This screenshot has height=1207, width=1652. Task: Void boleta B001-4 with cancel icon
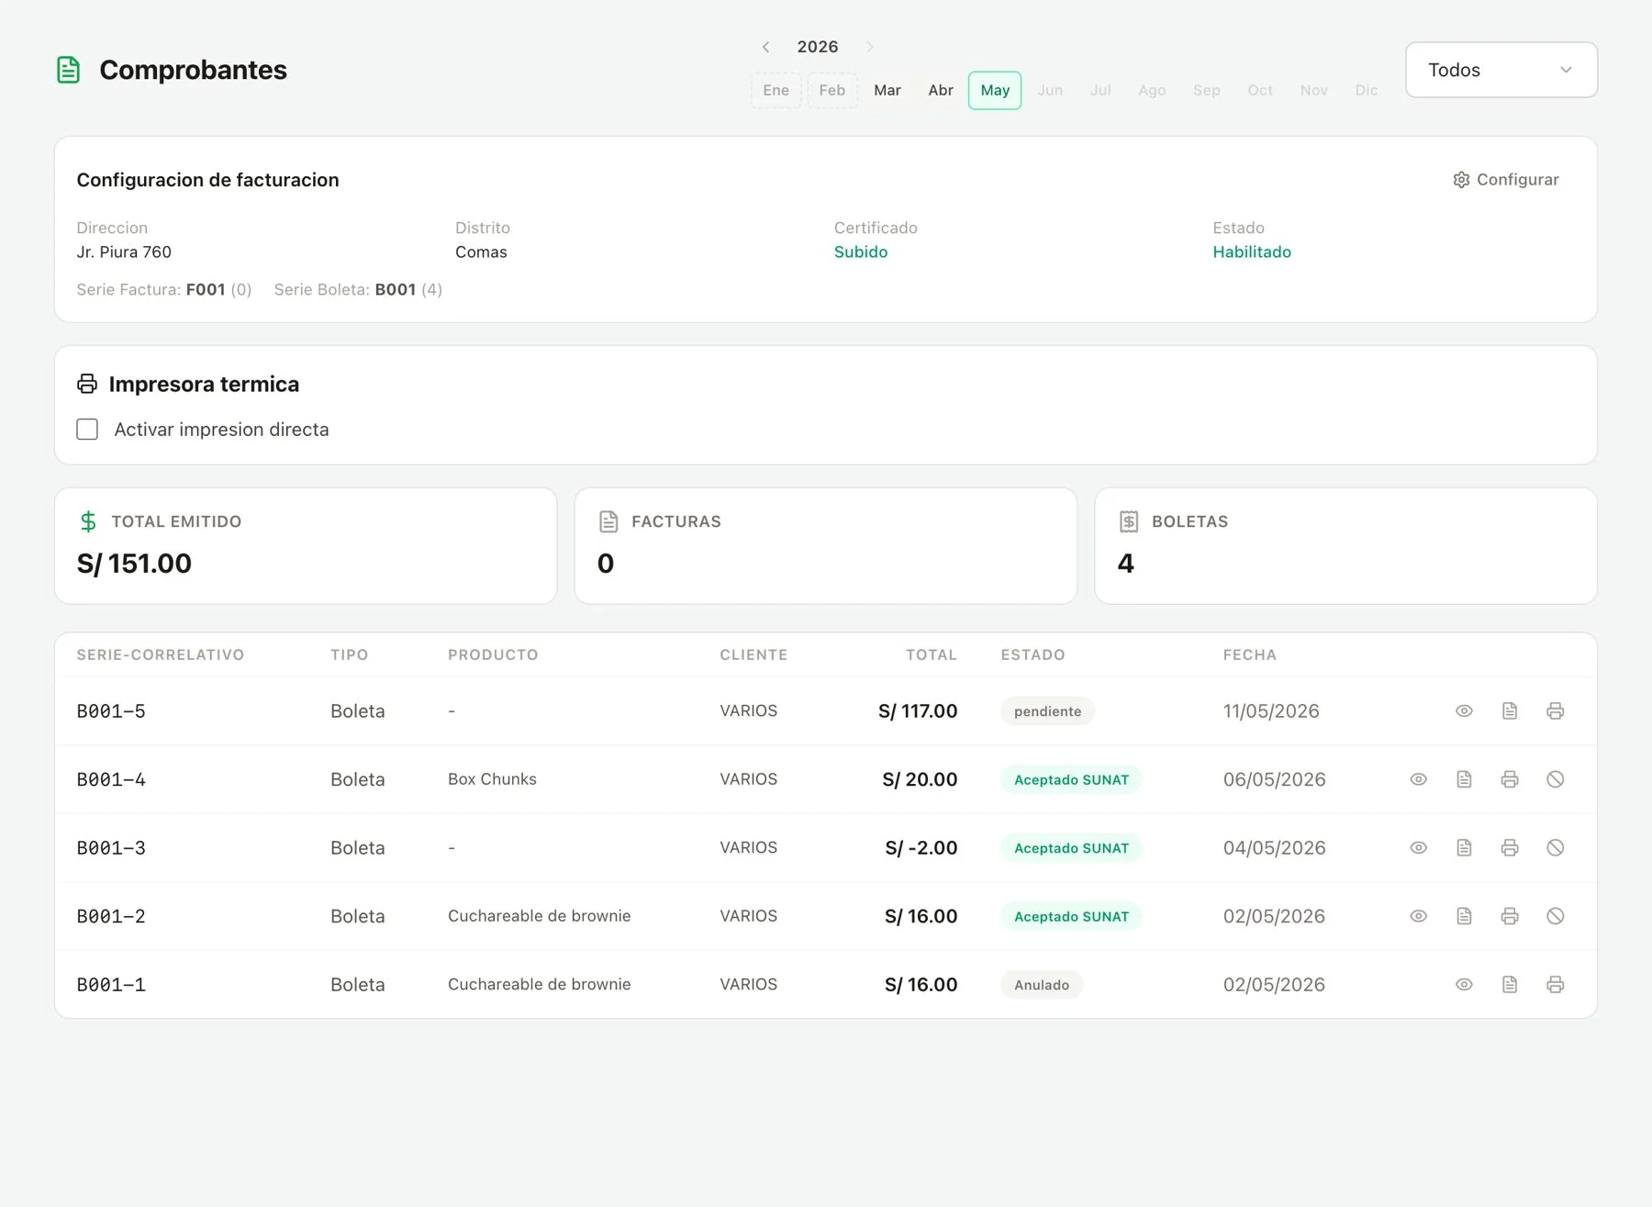[1555, 779]
